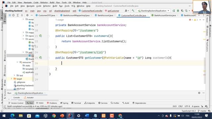Open Word from the taskbar
Screen dimensions: 212x119
pyautogui.click(x=87, y=116)
